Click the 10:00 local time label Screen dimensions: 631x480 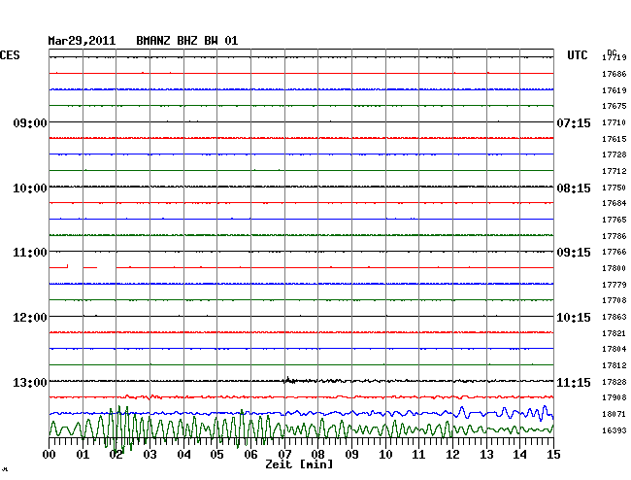tap(30, 189)
